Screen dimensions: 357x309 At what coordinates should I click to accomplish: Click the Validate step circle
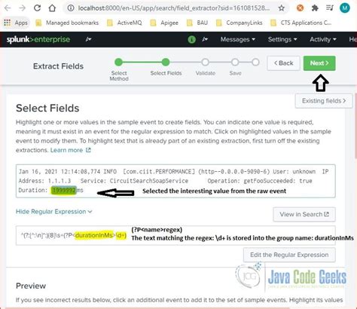[205, 62]
